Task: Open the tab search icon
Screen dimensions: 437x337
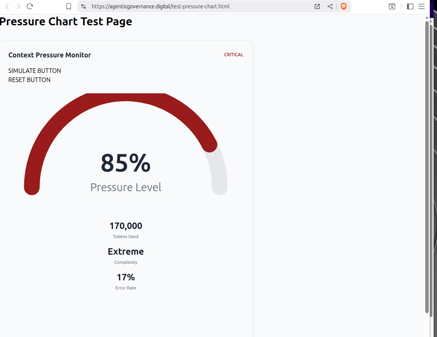Action: coord(392,6)
